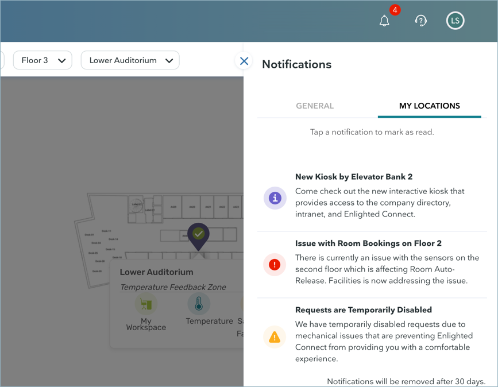Screen dimensions: 498x387
Task: Switch to the GENERAL notifications tab
Action: 315,106
